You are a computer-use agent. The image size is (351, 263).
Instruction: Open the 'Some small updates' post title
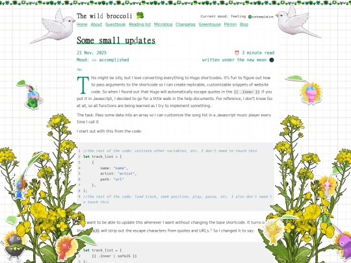click(x=116, y=40)
